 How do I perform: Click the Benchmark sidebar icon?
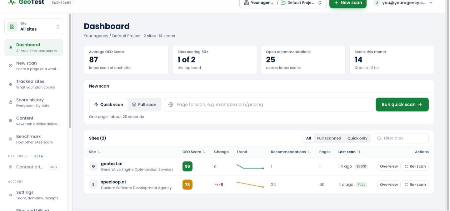(x=11, y=139)
